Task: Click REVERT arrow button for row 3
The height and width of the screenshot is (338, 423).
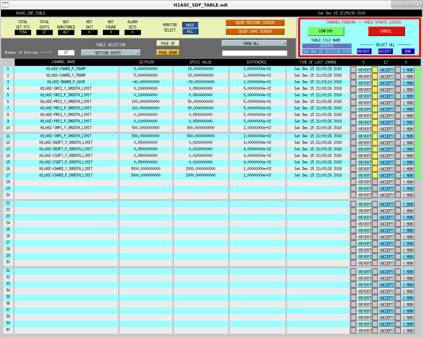Action: pos(364,83)
